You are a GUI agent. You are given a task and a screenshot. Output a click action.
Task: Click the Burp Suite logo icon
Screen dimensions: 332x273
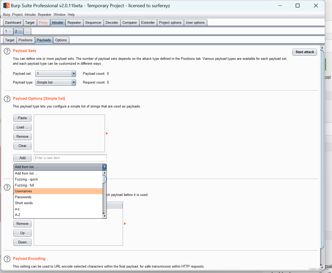pos(6,5)
